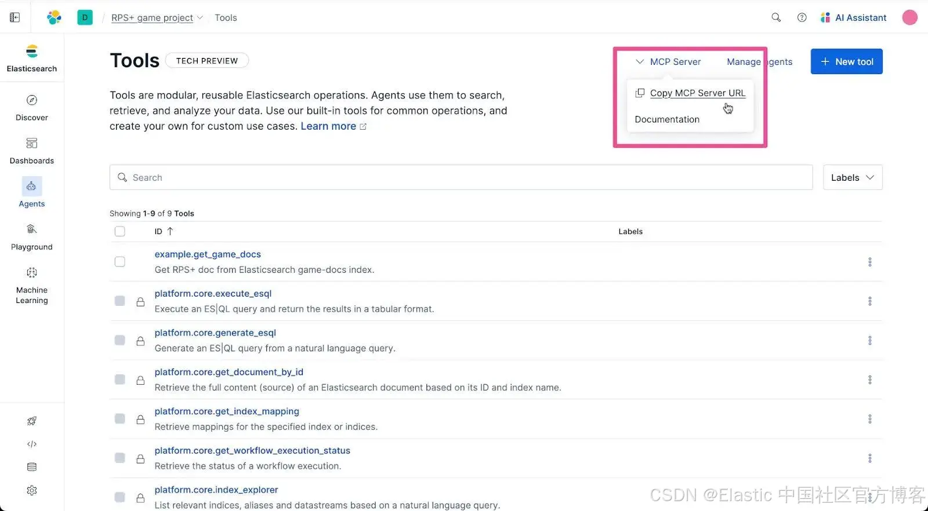The width and height of the screenshot is (928, 511).
Task: Click disabled checkbox for platform.core.index_explorer
Action: pos(120,497)
